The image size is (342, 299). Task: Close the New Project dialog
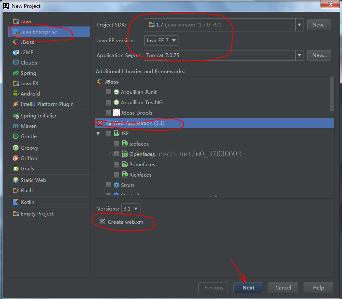pos(330,4)
